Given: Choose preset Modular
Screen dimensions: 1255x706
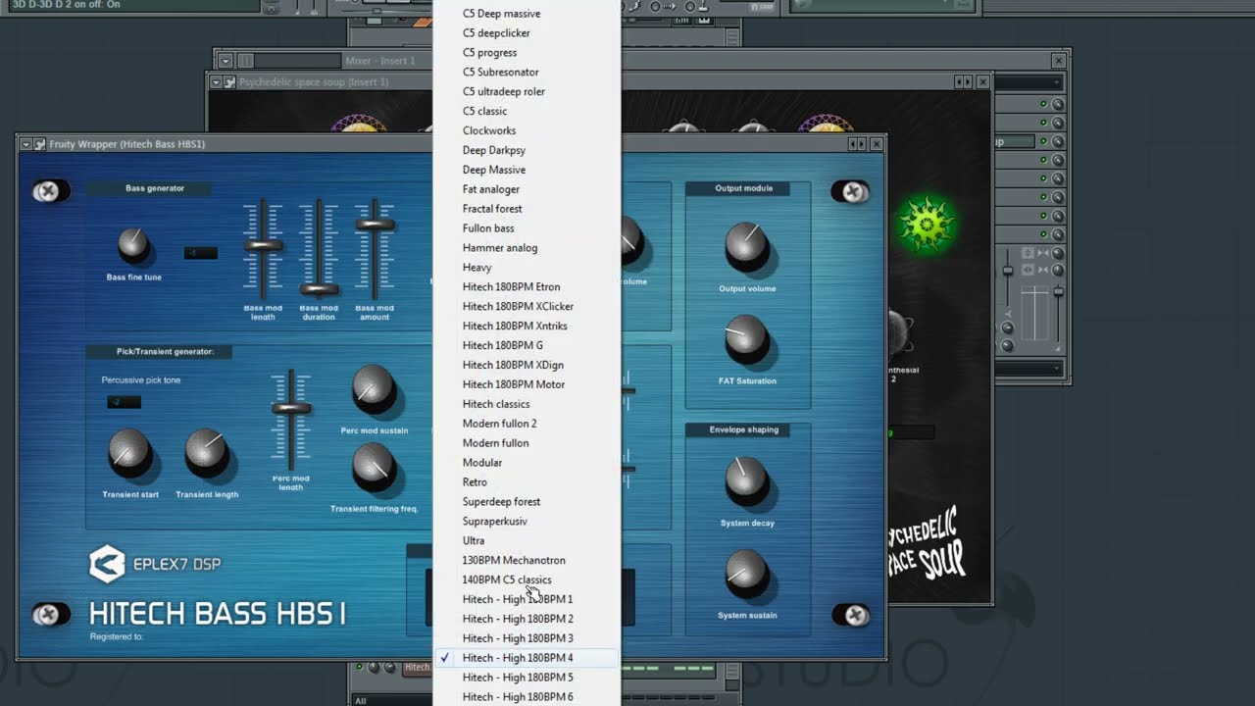Looking at the screenshot, I should tap(526, 463).
